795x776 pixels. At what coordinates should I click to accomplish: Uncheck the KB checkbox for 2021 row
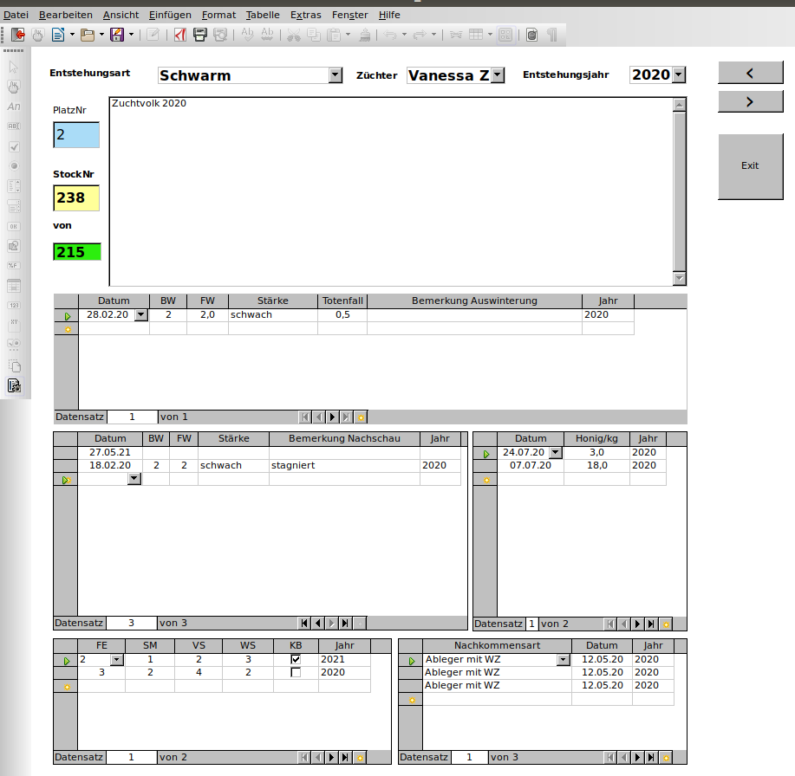point(296,659)
